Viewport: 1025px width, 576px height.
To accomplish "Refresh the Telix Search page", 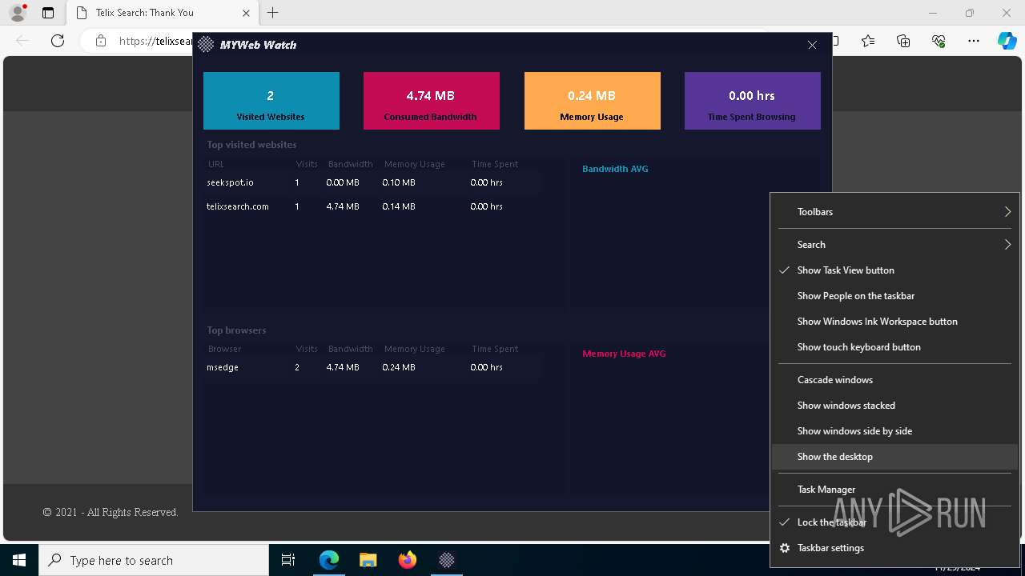I will click(x=58, y=41).
